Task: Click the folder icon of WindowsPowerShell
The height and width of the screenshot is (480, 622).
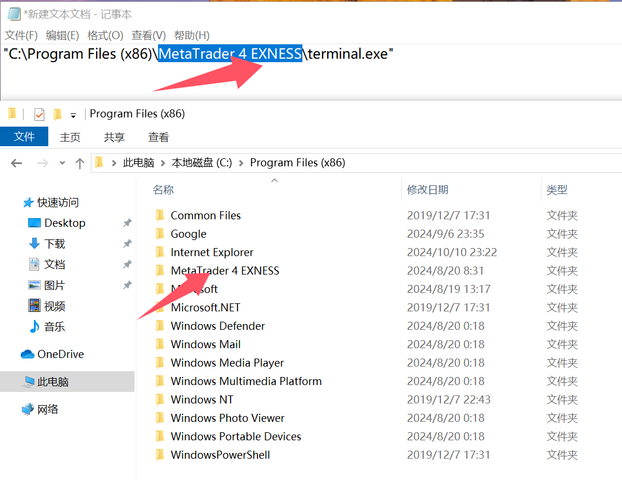Action: (x=160, y=455)
